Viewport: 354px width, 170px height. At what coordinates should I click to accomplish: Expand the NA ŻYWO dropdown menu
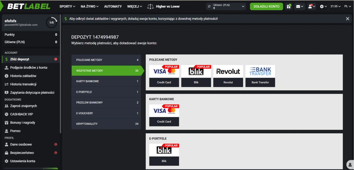(x=89, y=6)
